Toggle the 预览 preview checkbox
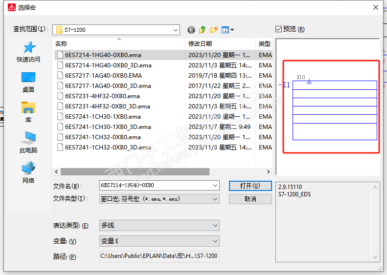This screenshot has width=387, height=275. click(278, 29)
